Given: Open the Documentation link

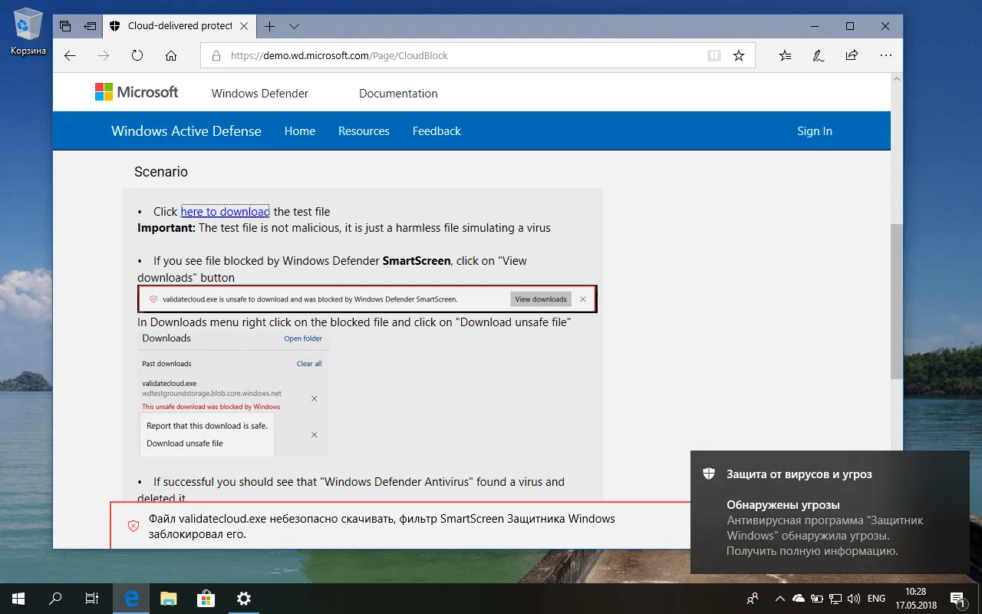Looking at the screenshot, I should point(398,94).
